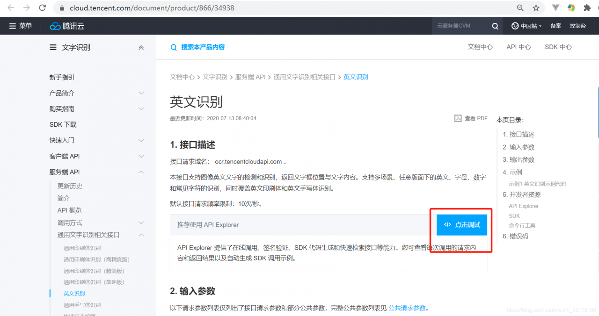The image size is (599, 316).
Task: Jump to 5. 开发者资源 in contents
Action: (522, 194)
